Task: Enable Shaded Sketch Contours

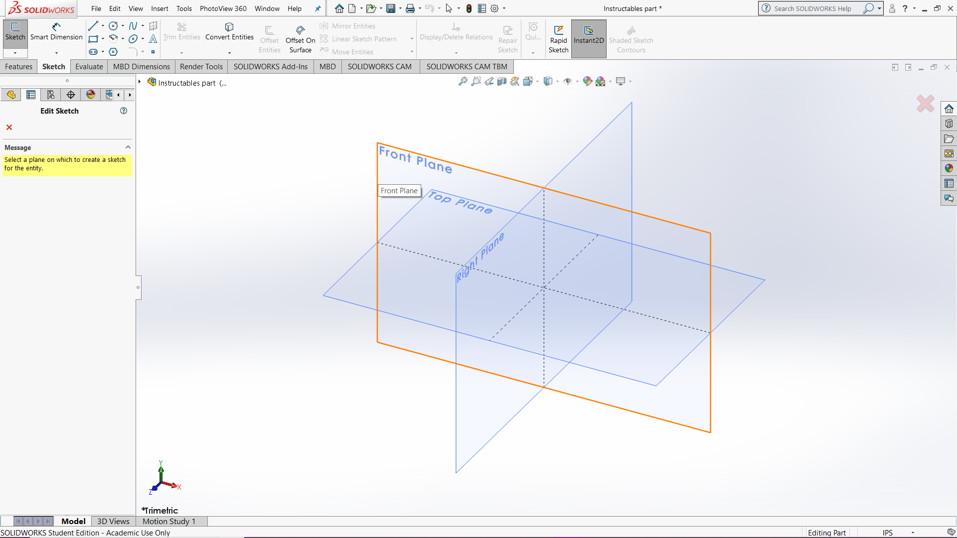Action: (631, 38)
